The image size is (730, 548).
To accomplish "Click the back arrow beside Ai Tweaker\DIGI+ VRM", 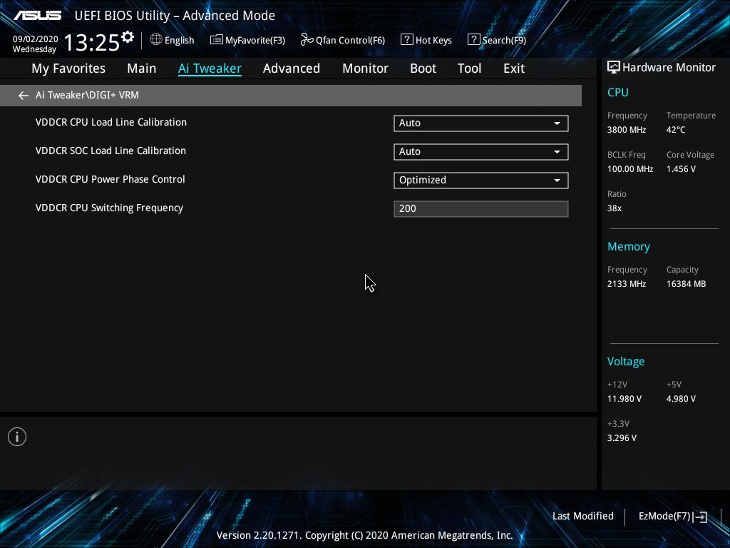I will coord(24,96).
